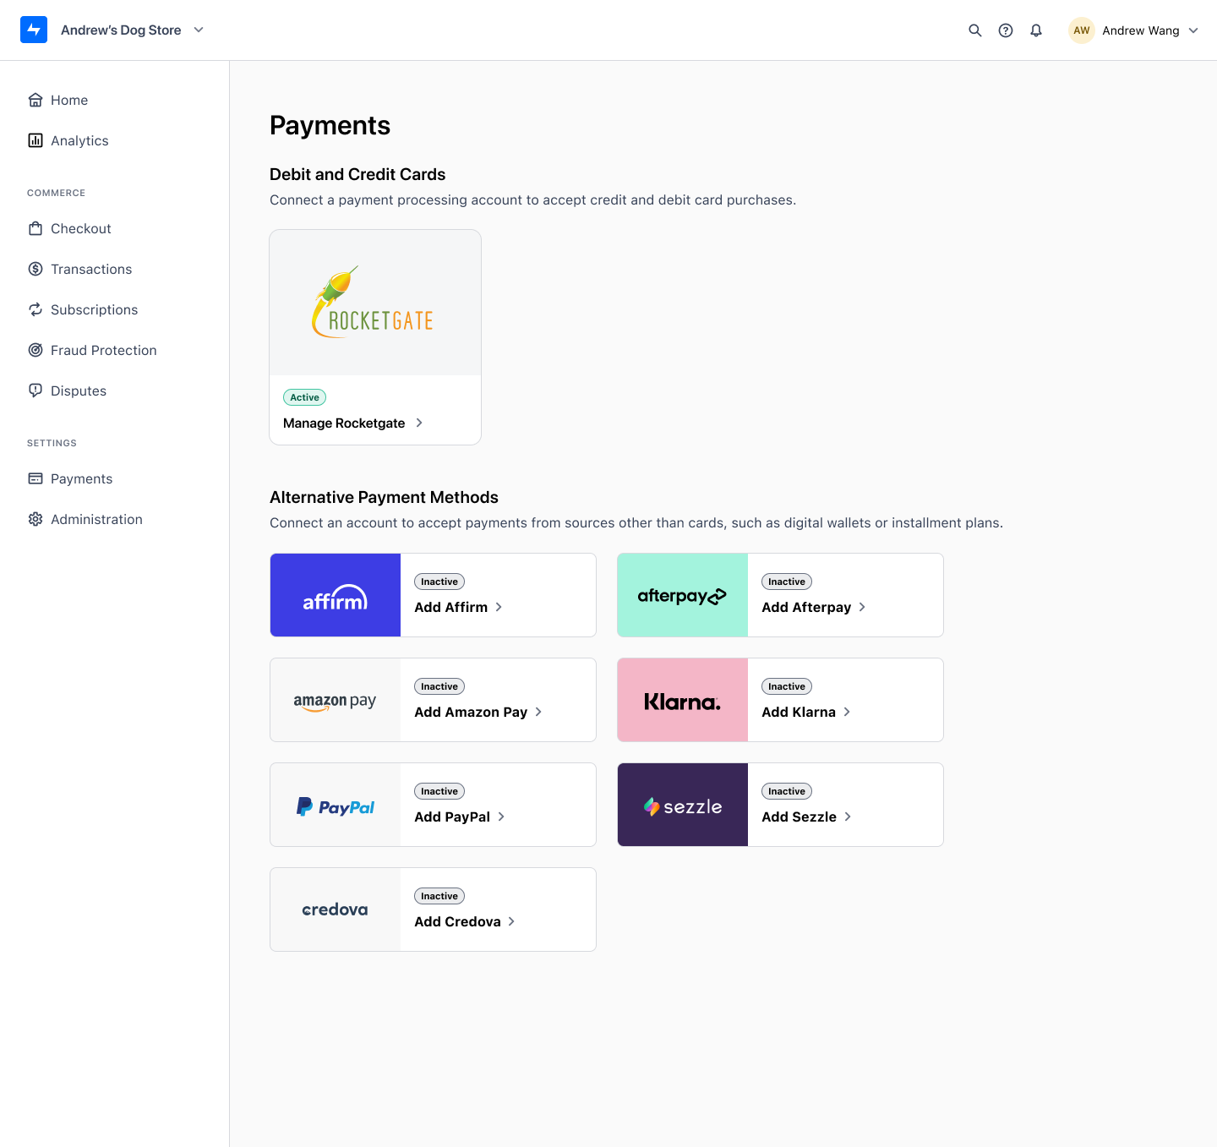Click the Andrew Wang user name
Viewport: 1217px width, 1147px height.
1141,30
